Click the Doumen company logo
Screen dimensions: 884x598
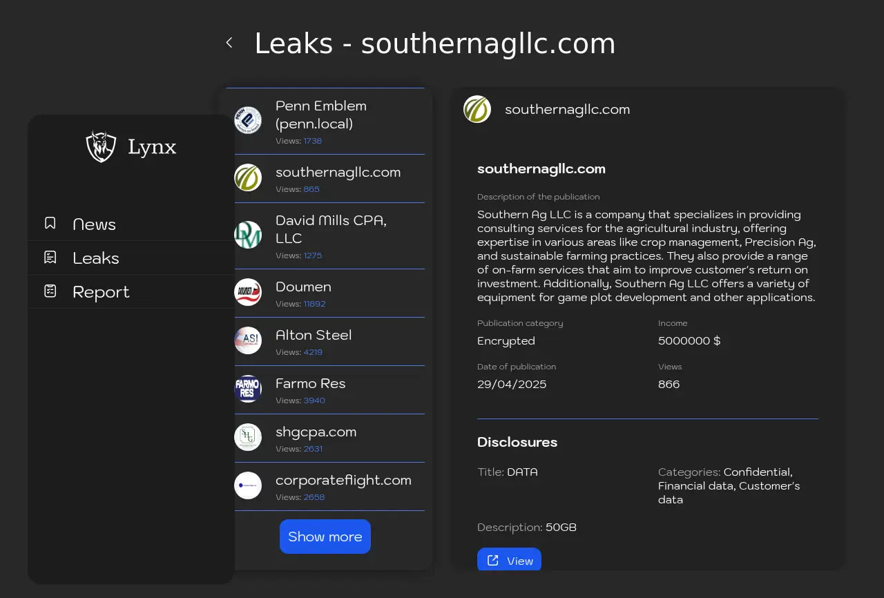pos(248,292)
